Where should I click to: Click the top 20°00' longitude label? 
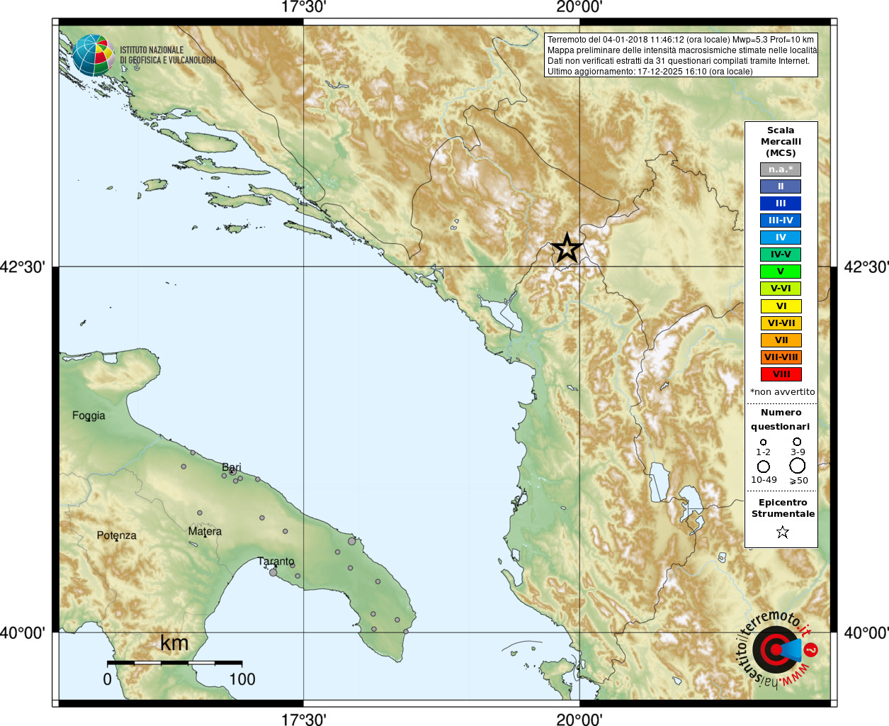click(579, 7)
